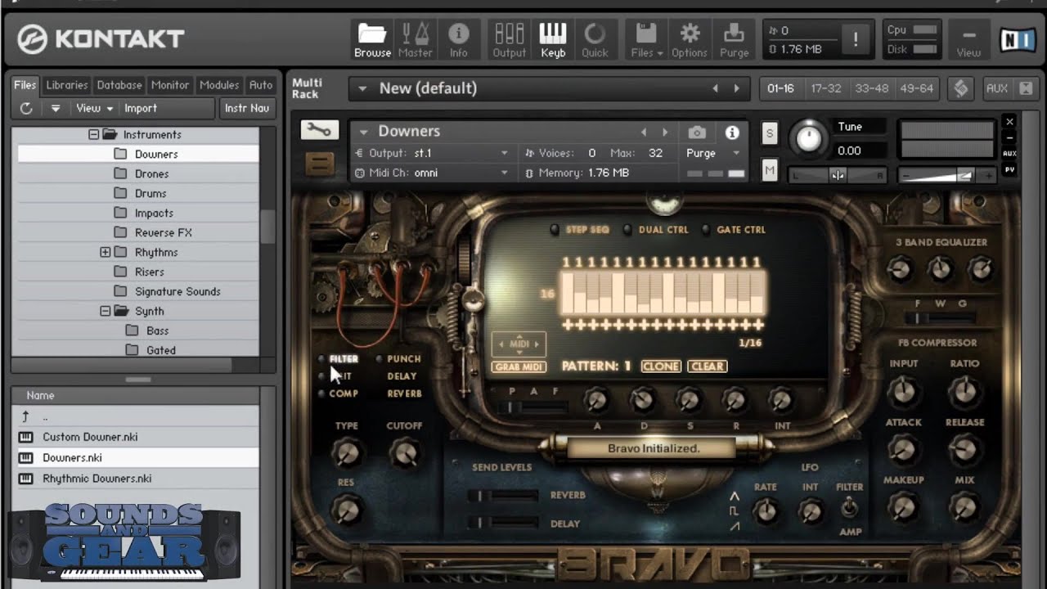Open the Quick load browser

pos(595,39)
